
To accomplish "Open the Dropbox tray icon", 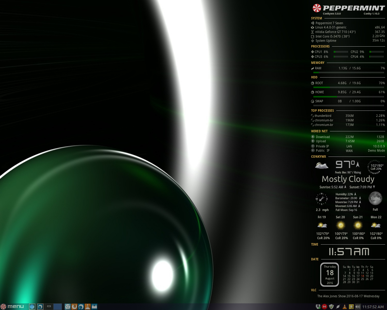I will coord(318,307).
